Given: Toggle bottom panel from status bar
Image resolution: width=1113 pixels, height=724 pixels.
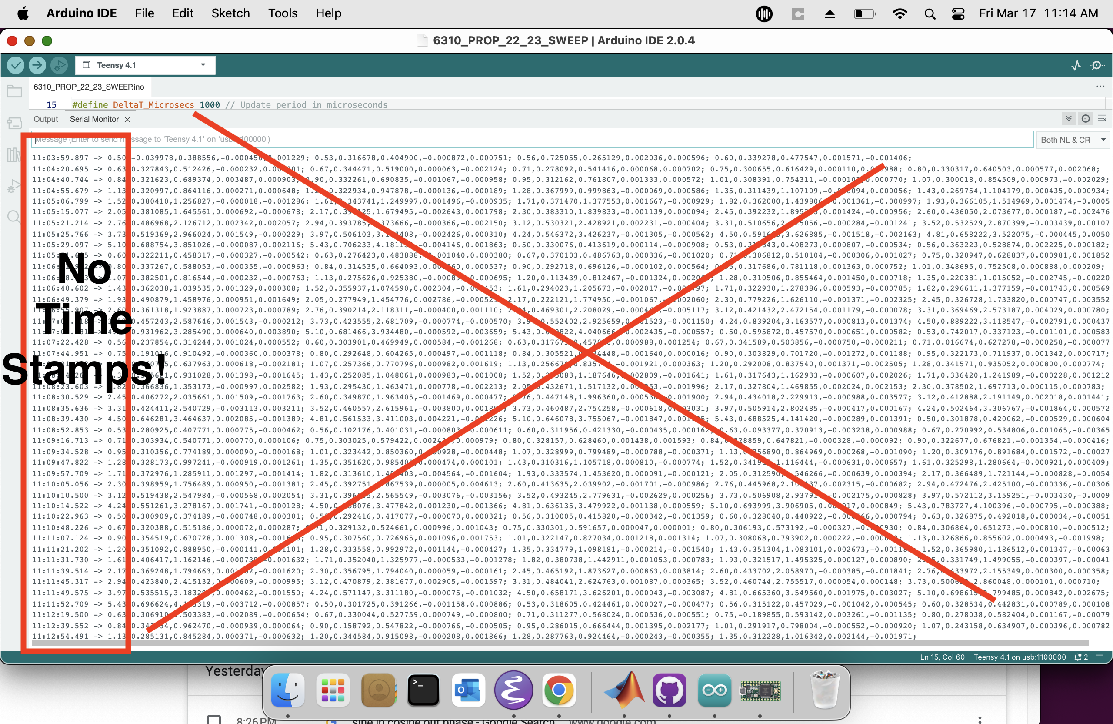Looking at the screenshot, I should (1100, 657).
